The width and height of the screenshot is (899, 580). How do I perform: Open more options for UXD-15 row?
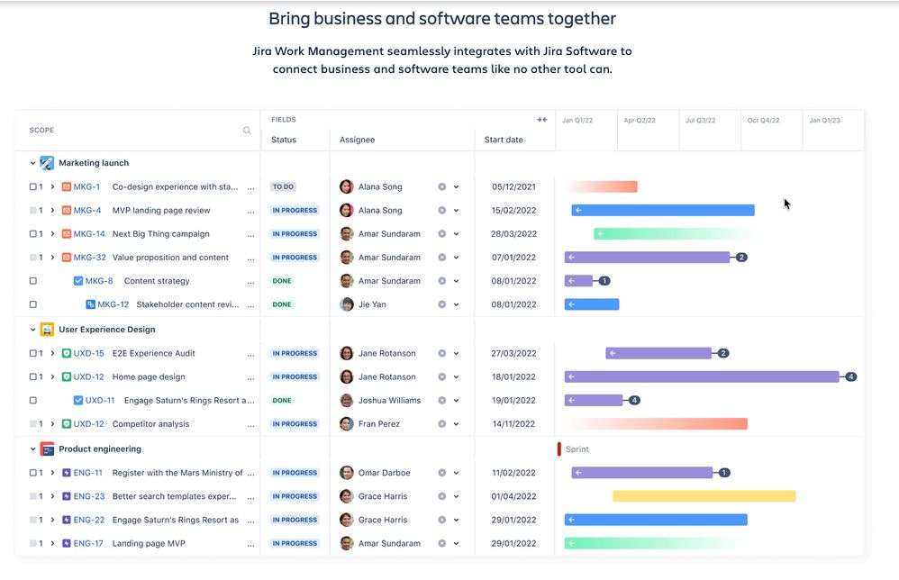(x=250, y=354)
